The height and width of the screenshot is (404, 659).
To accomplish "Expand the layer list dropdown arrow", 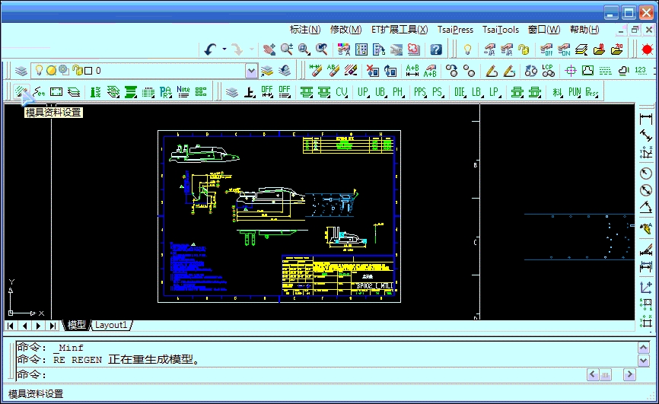I will tap(251, 71).
